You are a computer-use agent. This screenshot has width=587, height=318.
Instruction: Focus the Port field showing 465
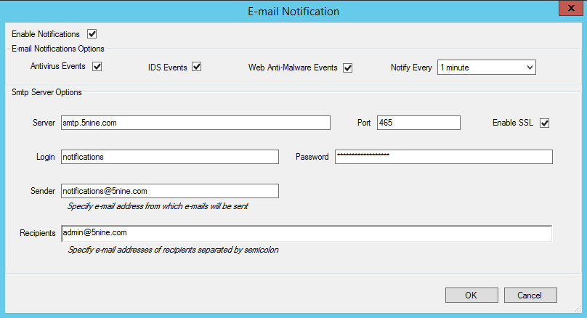(418, 123)
